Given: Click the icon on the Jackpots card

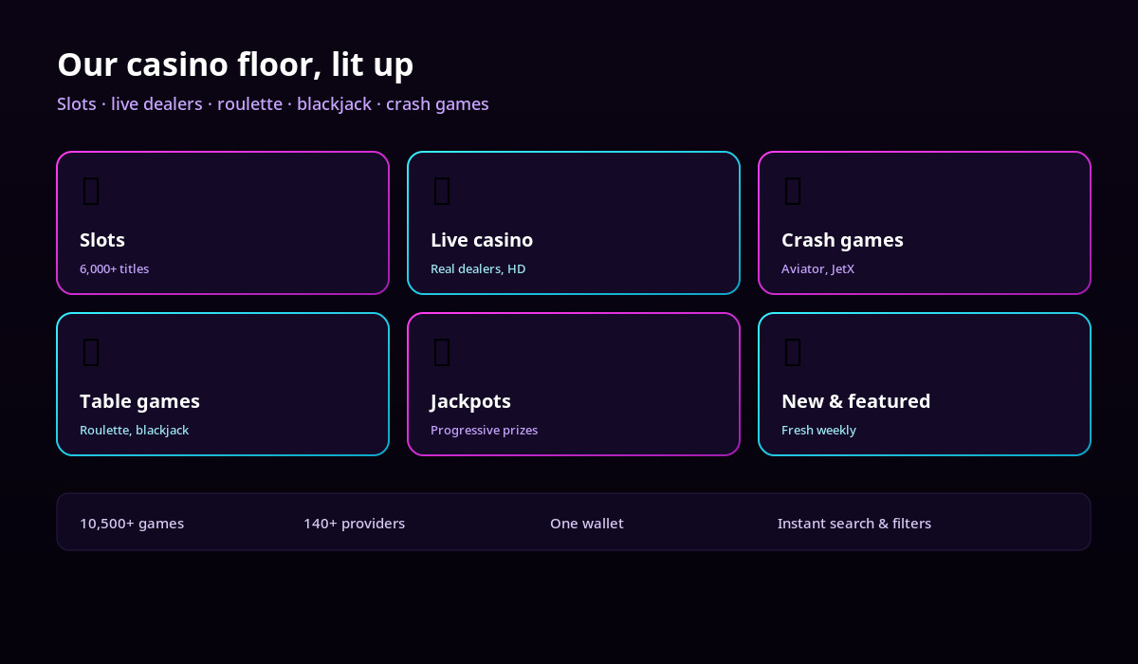Looking at the screenshot, I should pyautogui.click(x=442, y=352).
